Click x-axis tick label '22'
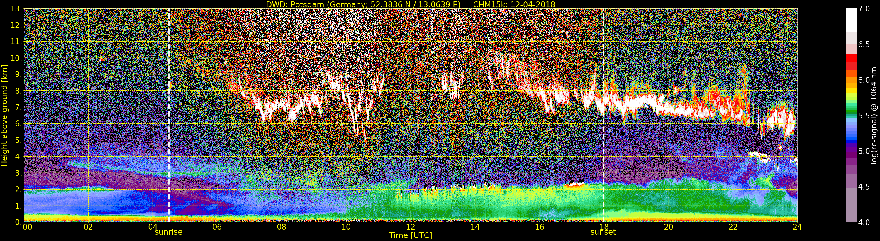The height and width of the screenshot is (241, 880). click(x=733, y=227)
